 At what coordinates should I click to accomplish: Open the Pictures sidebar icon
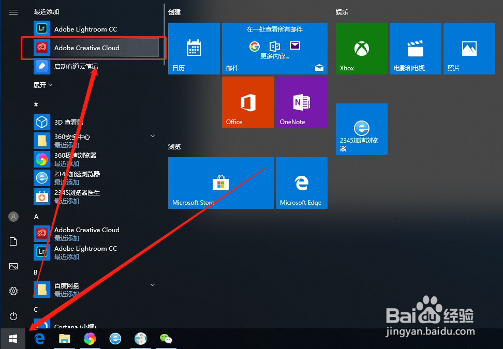point(13,266)
